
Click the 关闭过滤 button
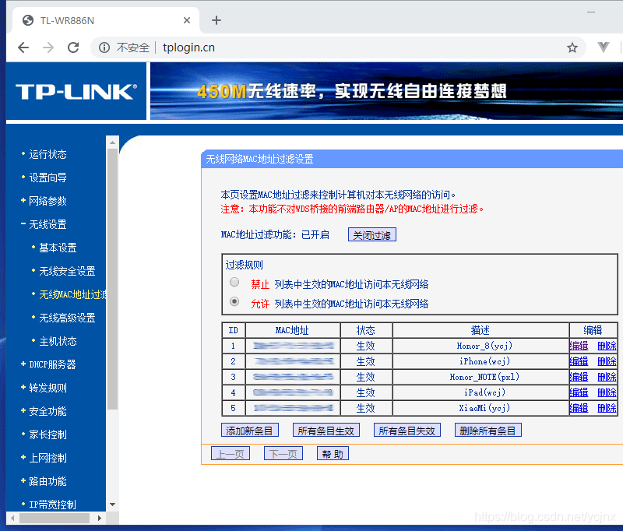tap(372, 234)
